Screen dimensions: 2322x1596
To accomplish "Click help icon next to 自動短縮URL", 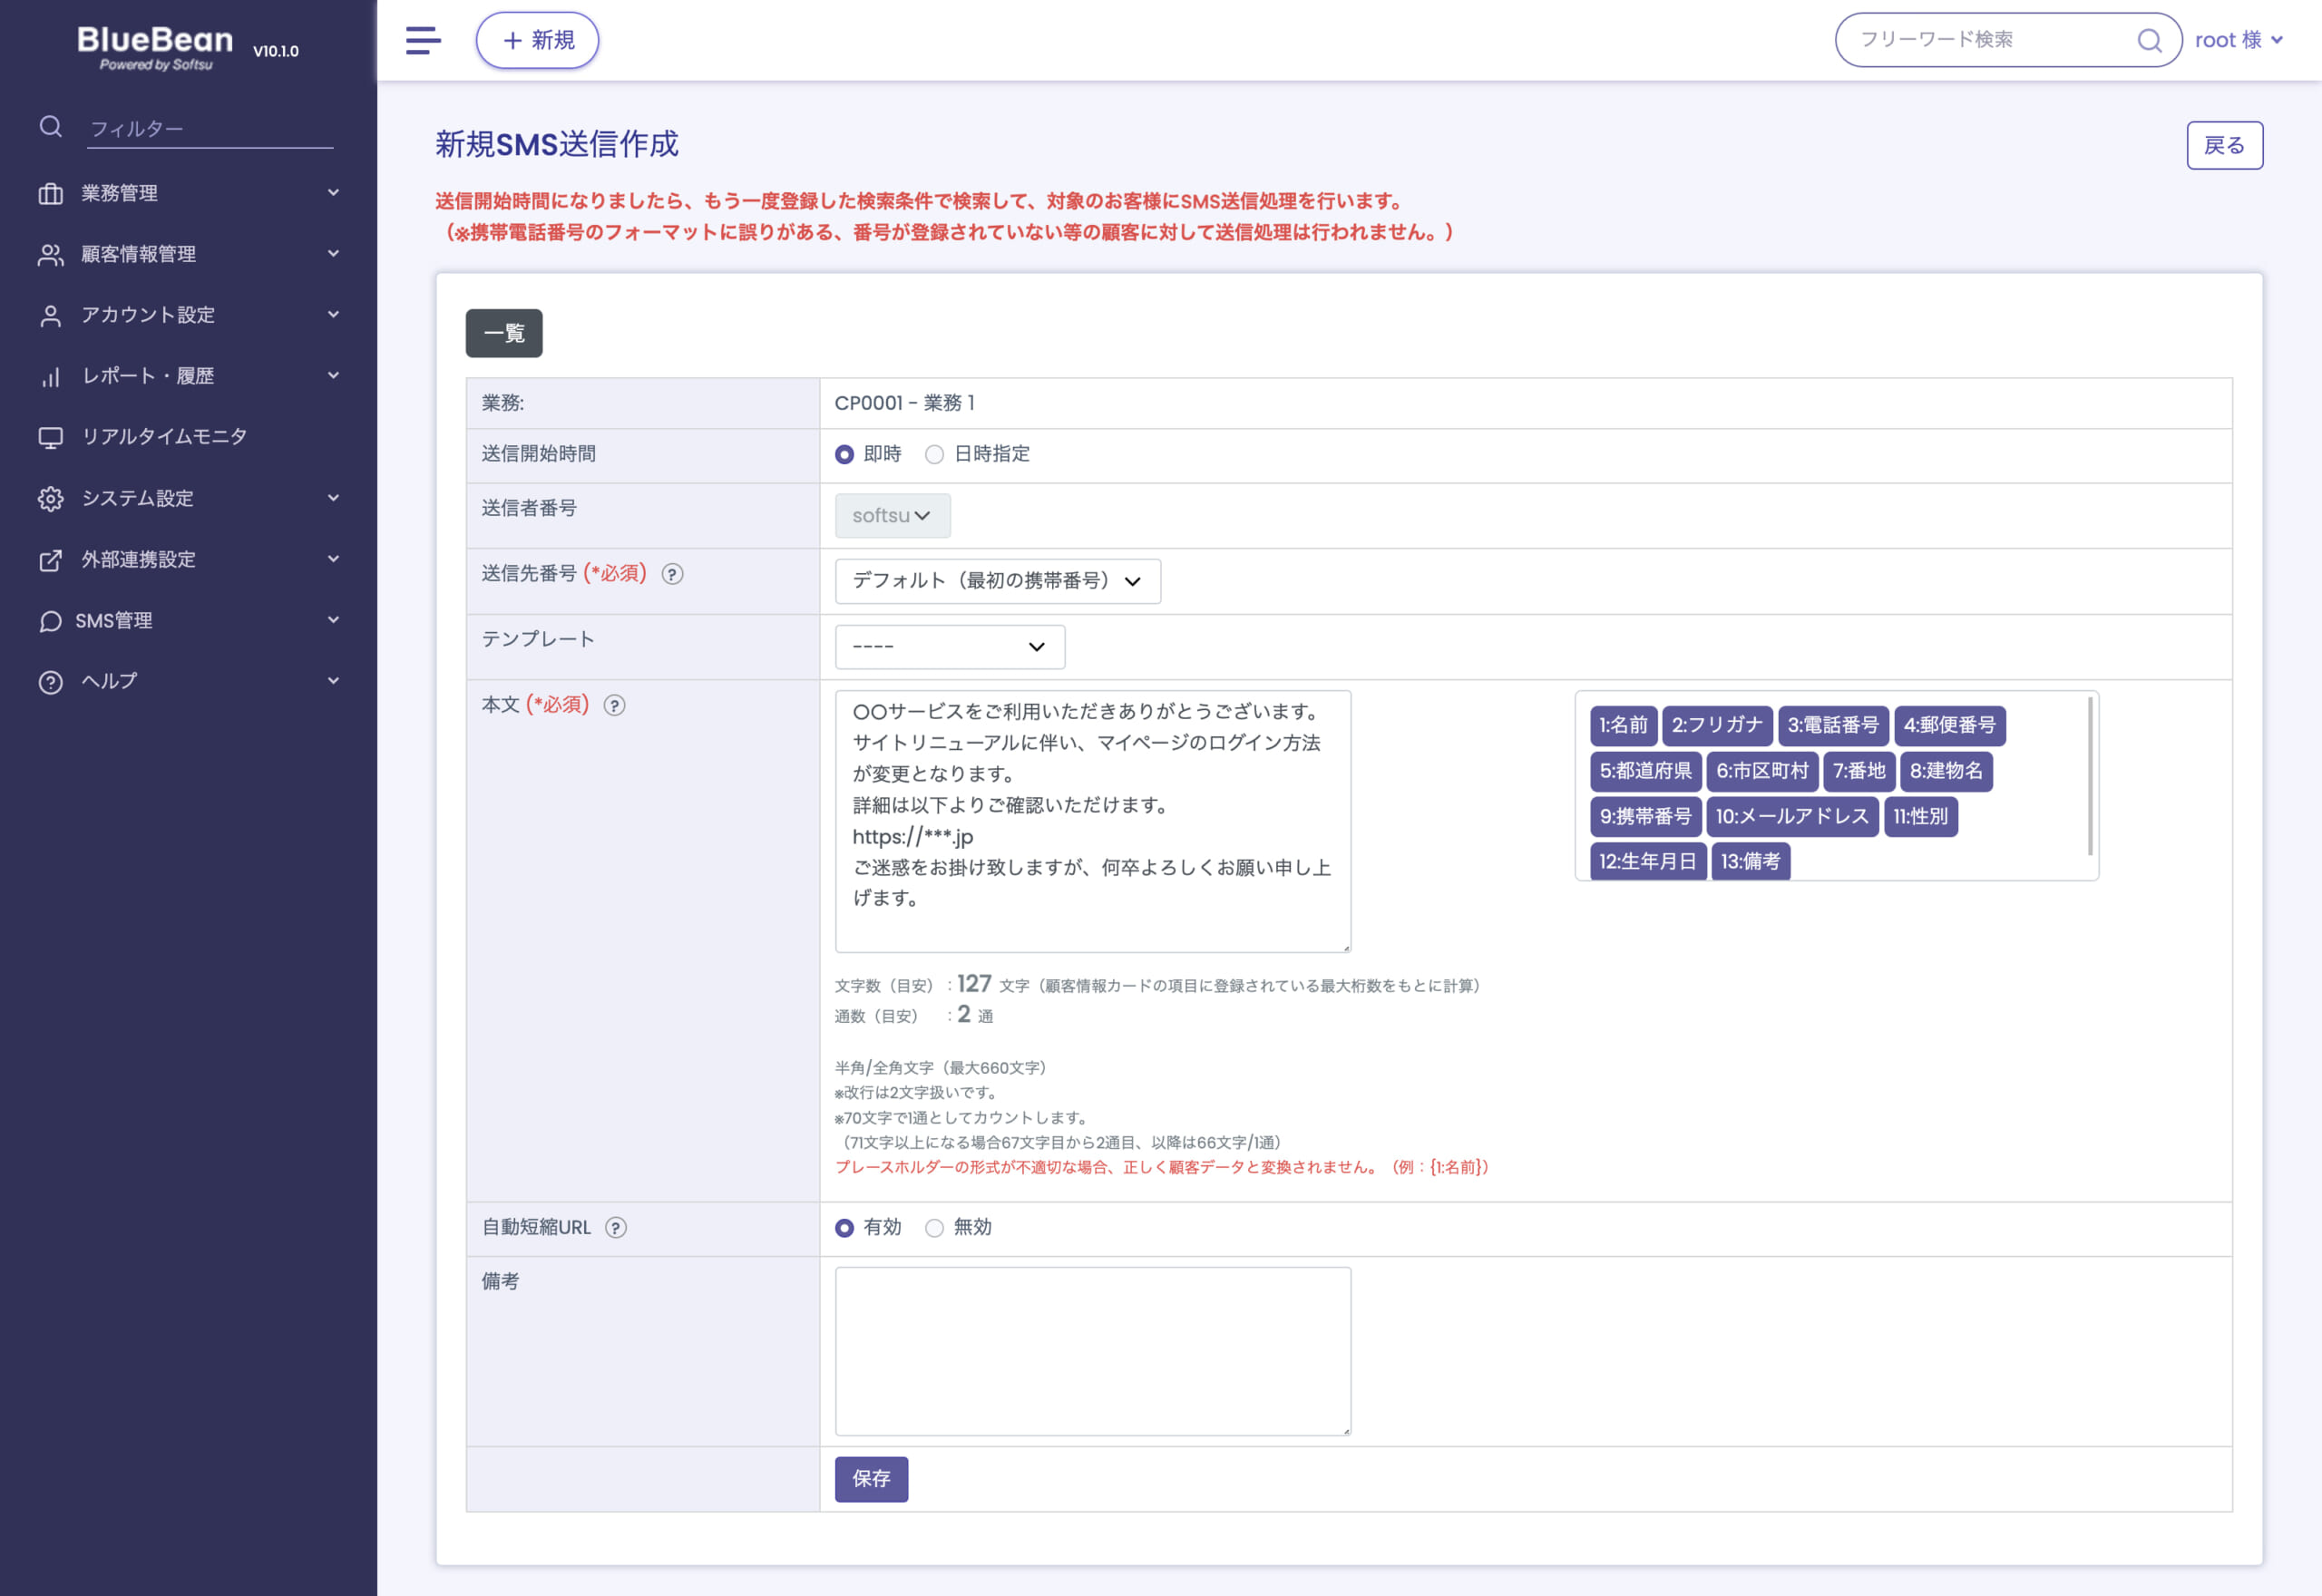I will click(616, 1228).
